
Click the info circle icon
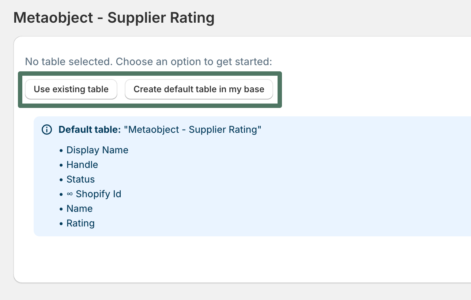coord(47,130)
